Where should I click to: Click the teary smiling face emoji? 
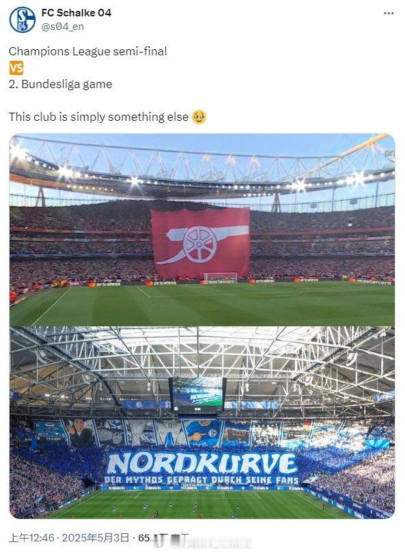[199, 117]
